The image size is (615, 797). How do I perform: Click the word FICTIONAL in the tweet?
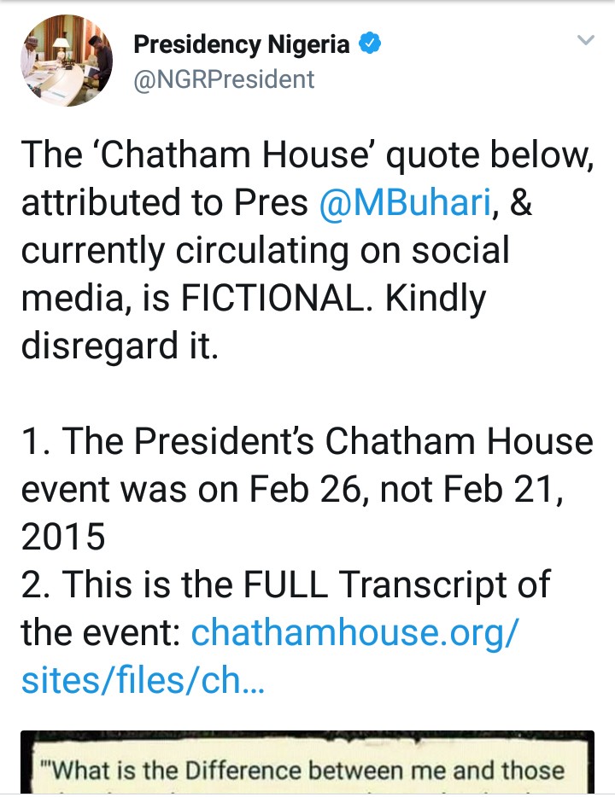pos(284,300)
